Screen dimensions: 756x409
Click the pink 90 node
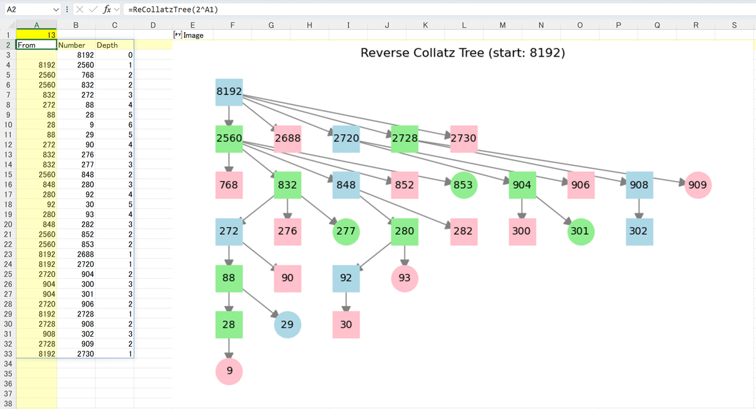coord(287,278)
